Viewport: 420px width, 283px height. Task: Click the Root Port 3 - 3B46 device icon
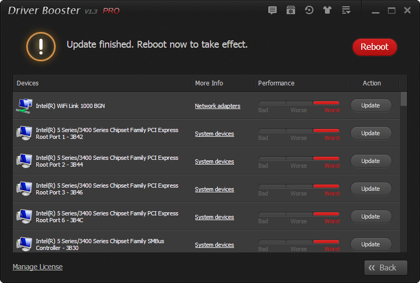[x=24, y=189]
